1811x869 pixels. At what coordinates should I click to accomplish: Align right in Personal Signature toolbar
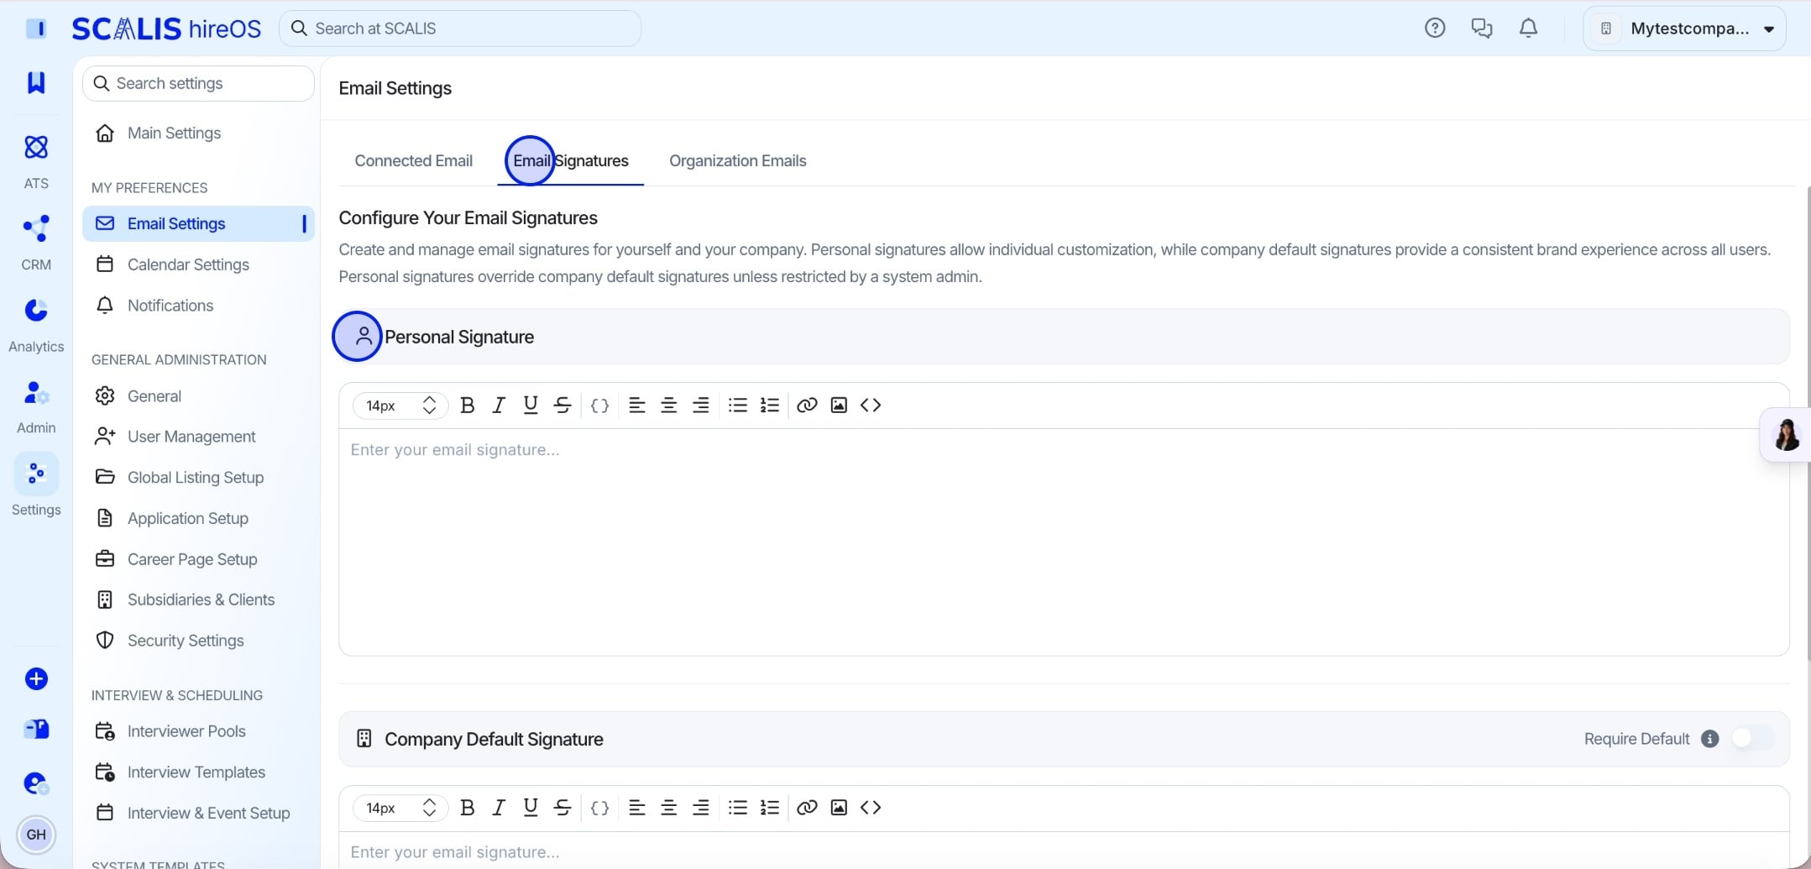pos(701,406)
